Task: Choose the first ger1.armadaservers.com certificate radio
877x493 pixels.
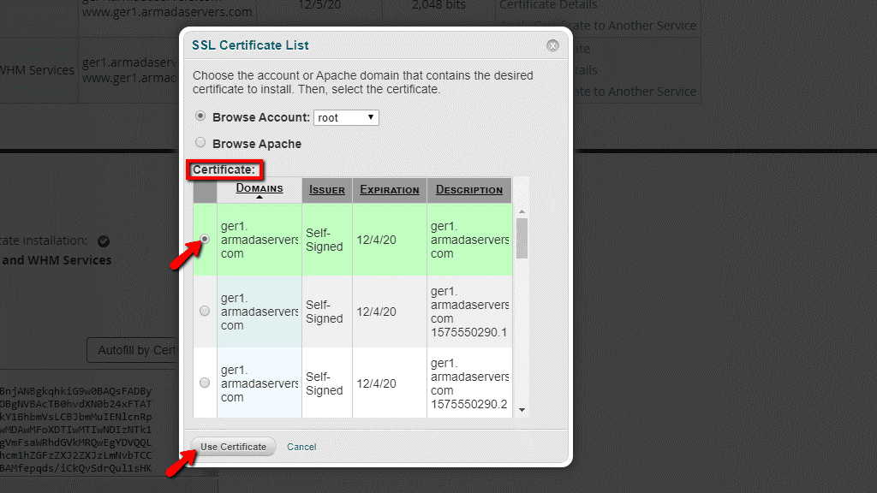Action: 205,240
